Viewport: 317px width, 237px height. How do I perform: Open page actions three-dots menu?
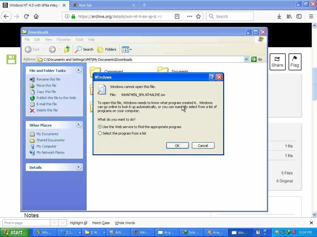tap(190, 16)
